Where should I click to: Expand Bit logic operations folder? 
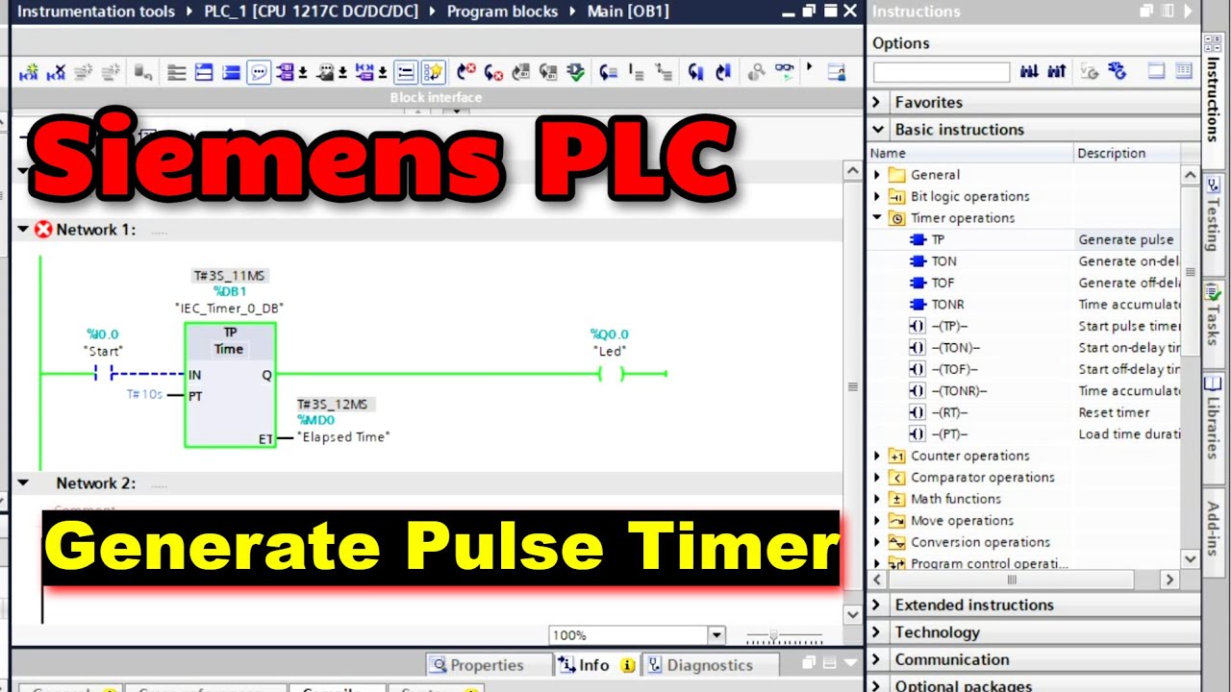[x=876, y=196]
